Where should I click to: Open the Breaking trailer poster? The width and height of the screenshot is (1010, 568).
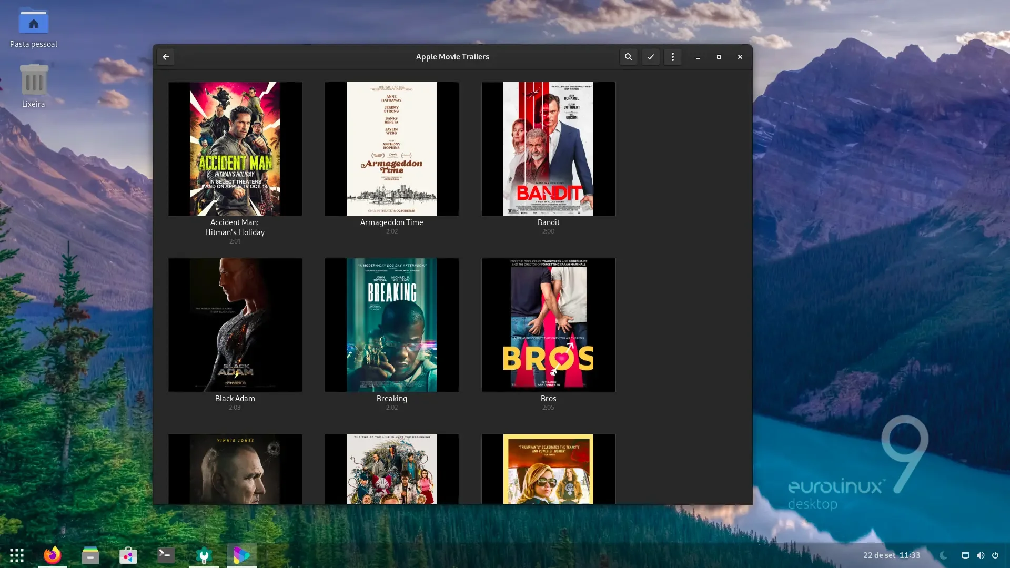392,324
